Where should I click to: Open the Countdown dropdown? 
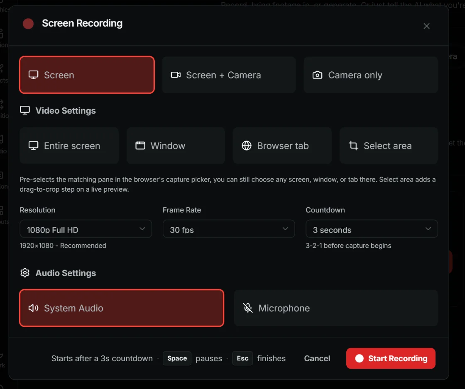[x=372, y=229]
